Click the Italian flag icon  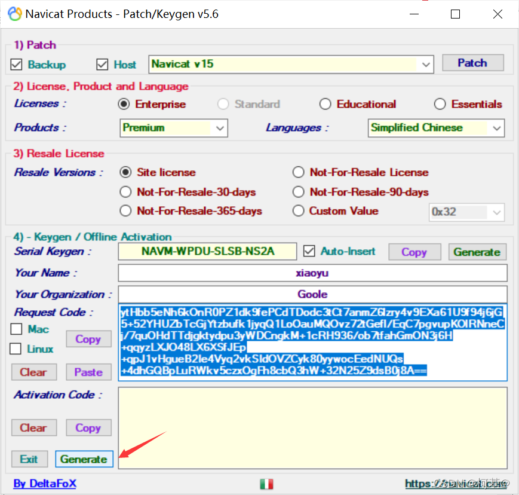click(266, 484)
